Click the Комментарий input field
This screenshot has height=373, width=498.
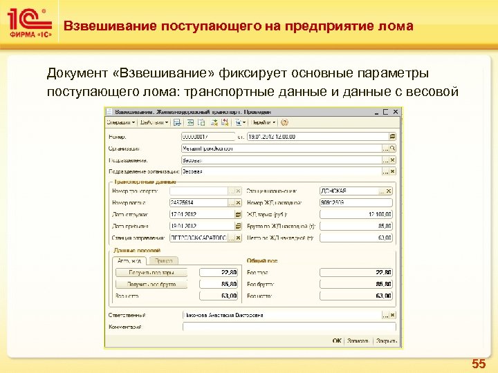(289, 327)
